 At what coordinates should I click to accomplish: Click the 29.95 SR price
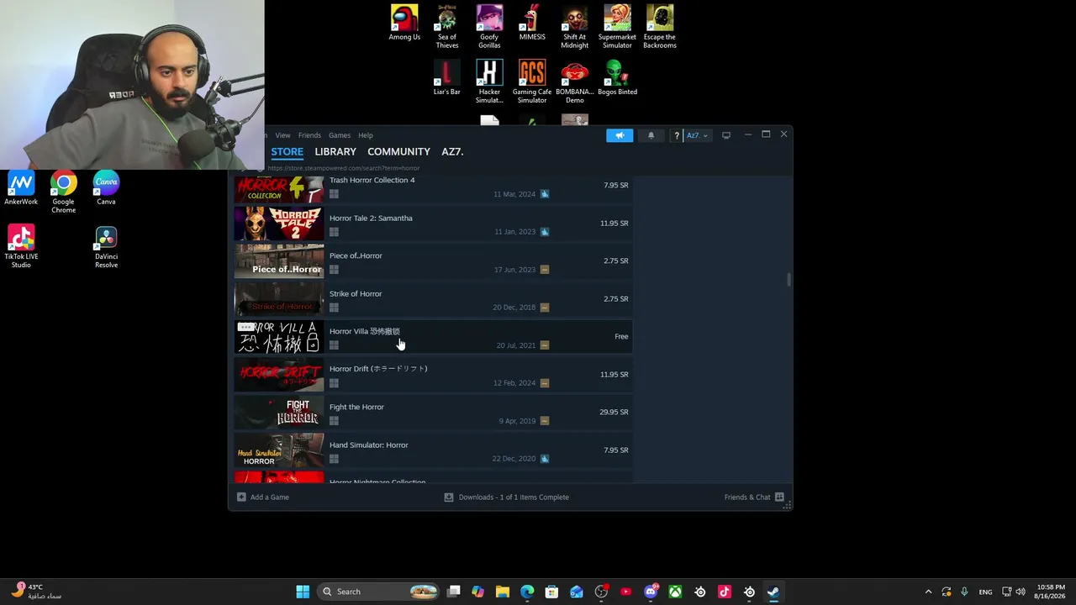pos(614,413)
